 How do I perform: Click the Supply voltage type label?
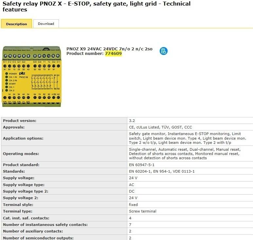coord(24,185)
